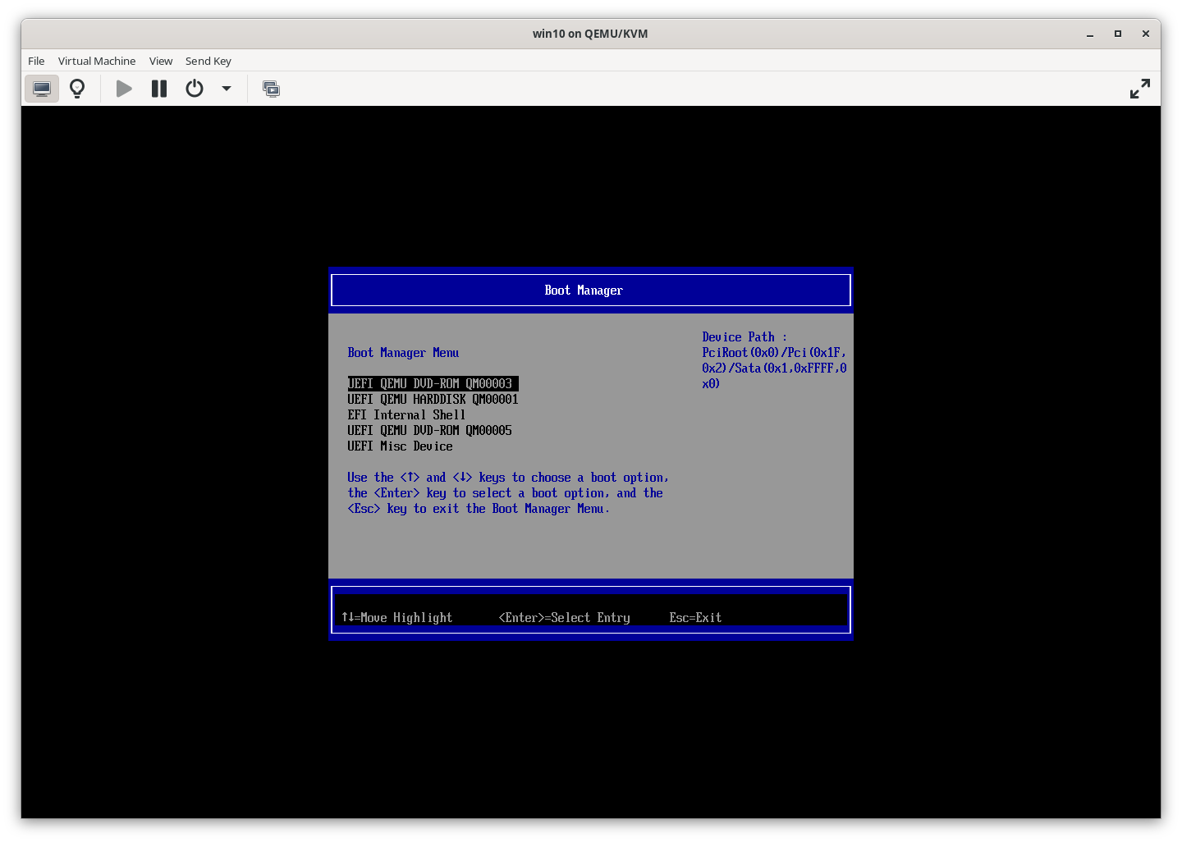Maximize the win10 QEMU/KVM window
Screen dimensions: 1182x842
[x=1117, y=34]
